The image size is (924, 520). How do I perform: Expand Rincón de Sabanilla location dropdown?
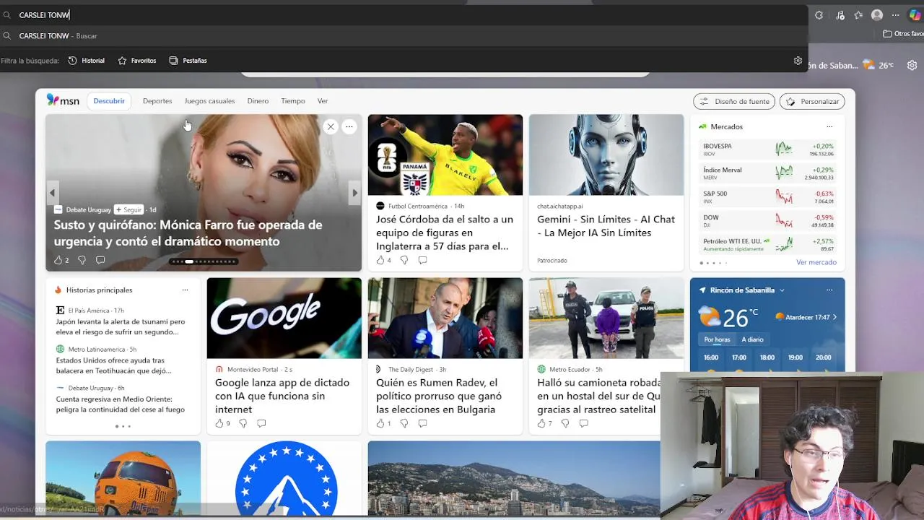click(782, 290)
